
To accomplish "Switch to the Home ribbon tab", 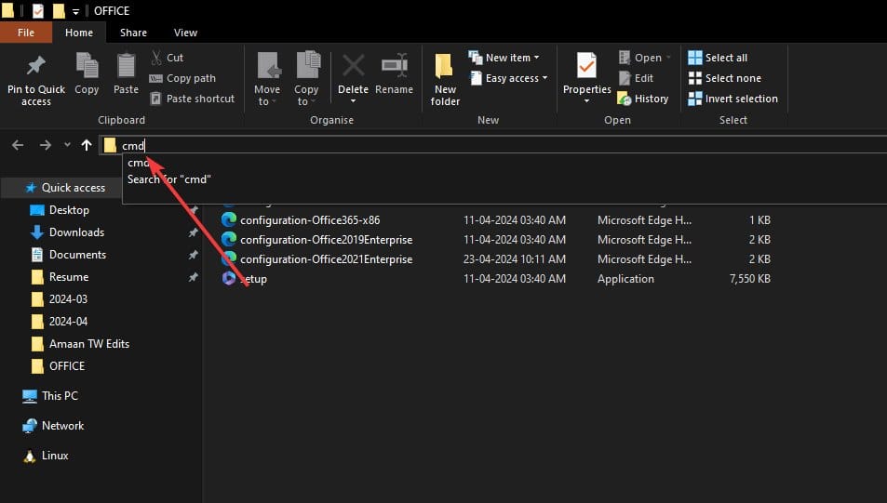I will (x=78, y=33).
